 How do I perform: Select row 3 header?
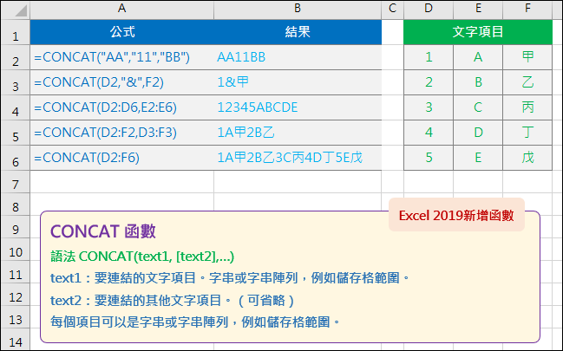pyautogui.click(x=16, y=82)
